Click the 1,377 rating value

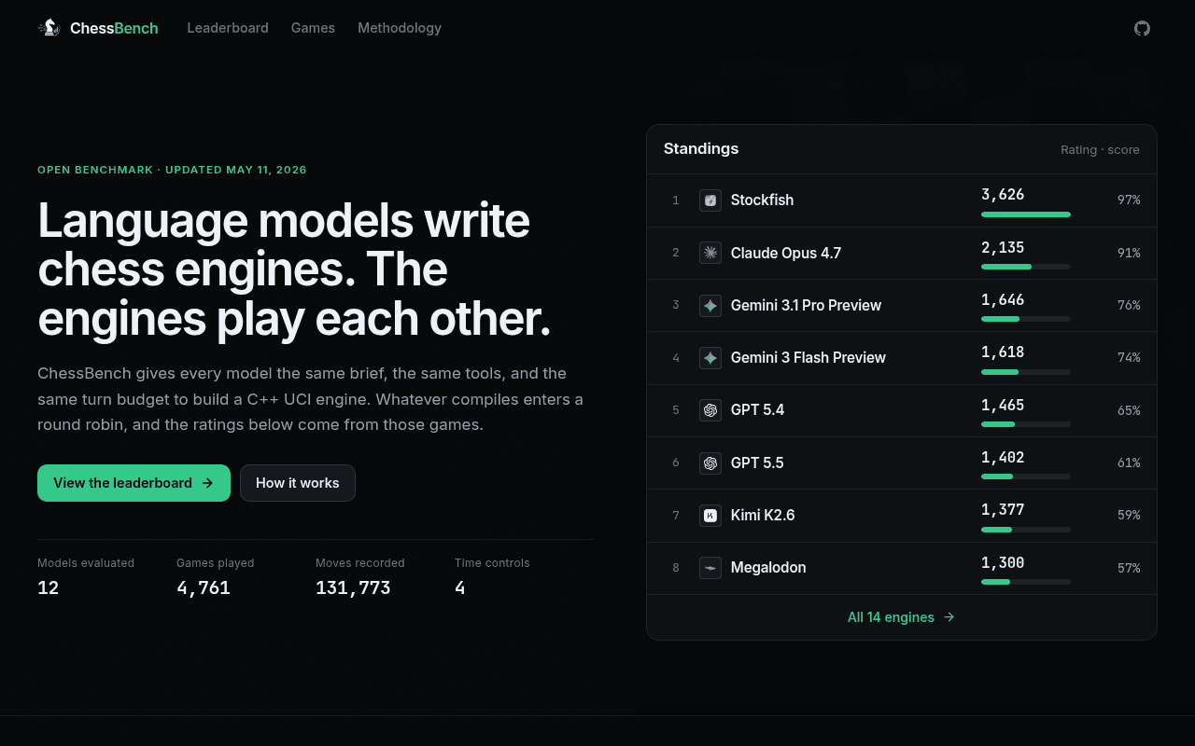click(x=1003, y=509)
